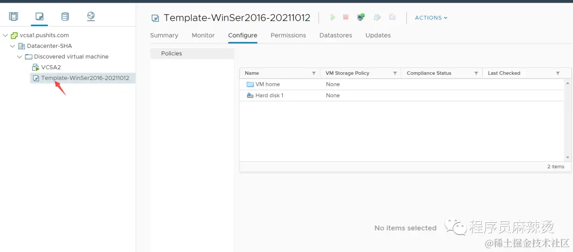The width and height of the screenshot is (573, 252).
Task: Open the Permissions tab
Action: pos(288,36)
